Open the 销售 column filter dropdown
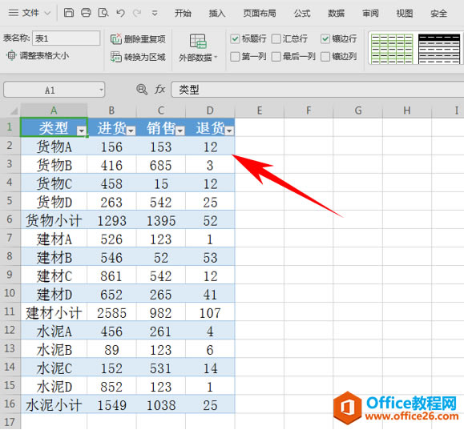This screenshot has width=464, height=430. (x=180, y=131)
